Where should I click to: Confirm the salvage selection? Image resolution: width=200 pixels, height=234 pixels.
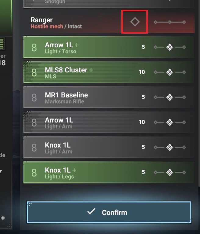click(109, 212)
